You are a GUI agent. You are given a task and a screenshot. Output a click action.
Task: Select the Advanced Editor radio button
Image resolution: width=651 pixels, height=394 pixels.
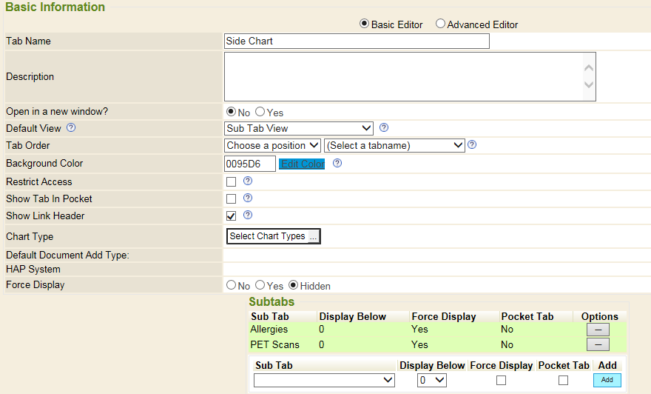440,24
